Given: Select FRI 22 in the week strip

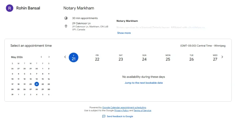Looking at the screenshot, I should tap(97, 58).
